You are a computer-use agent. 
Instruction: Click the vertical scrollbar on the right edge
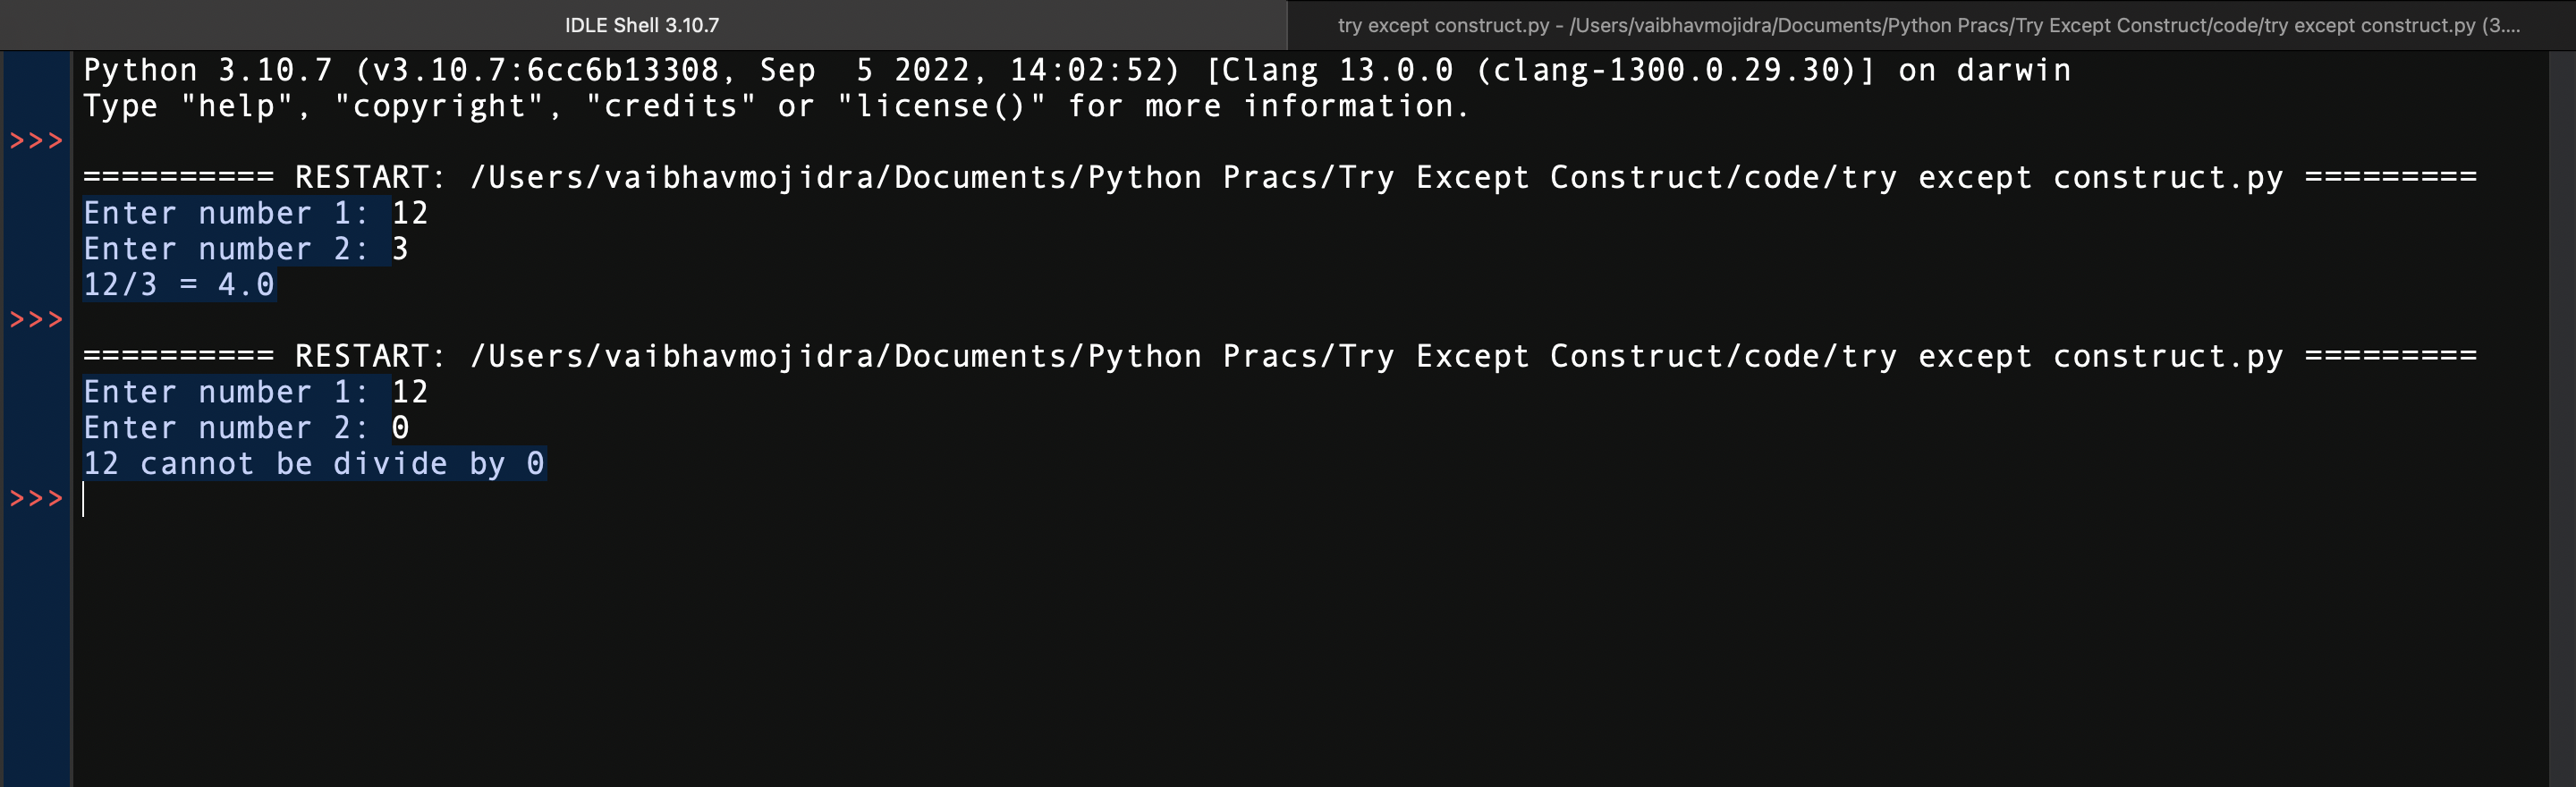coord(2561,418)
